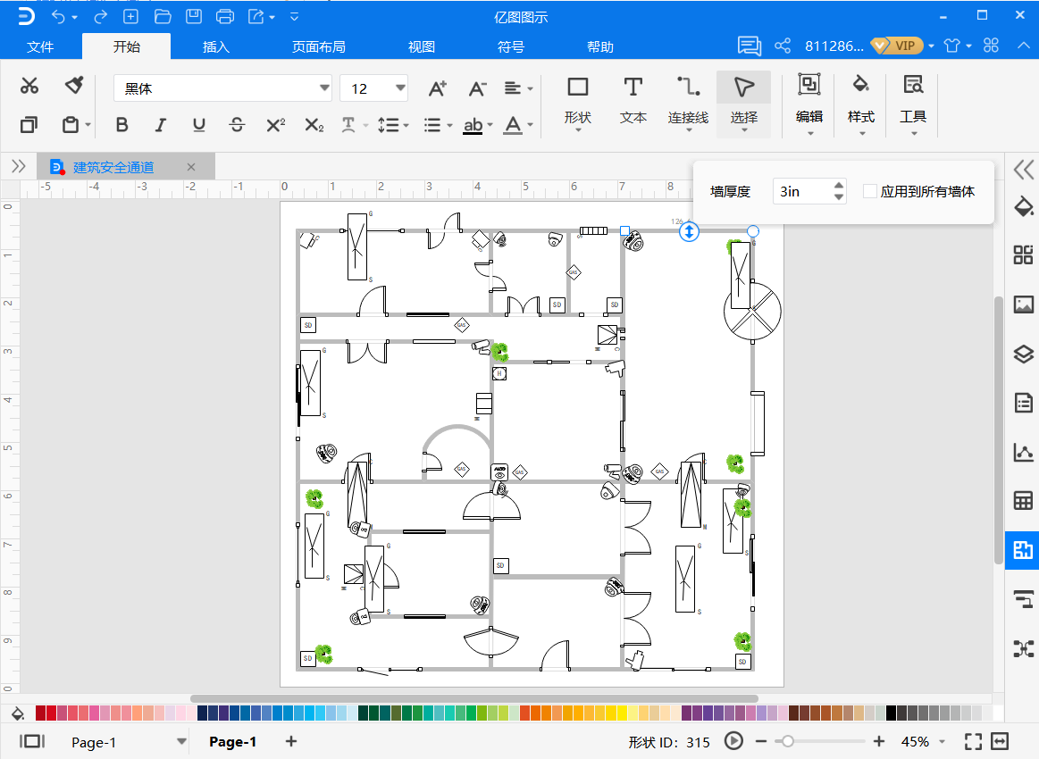Click the zoom in plus button
This screenshot has width=1039, height=759.
click(x=879, y=741)
